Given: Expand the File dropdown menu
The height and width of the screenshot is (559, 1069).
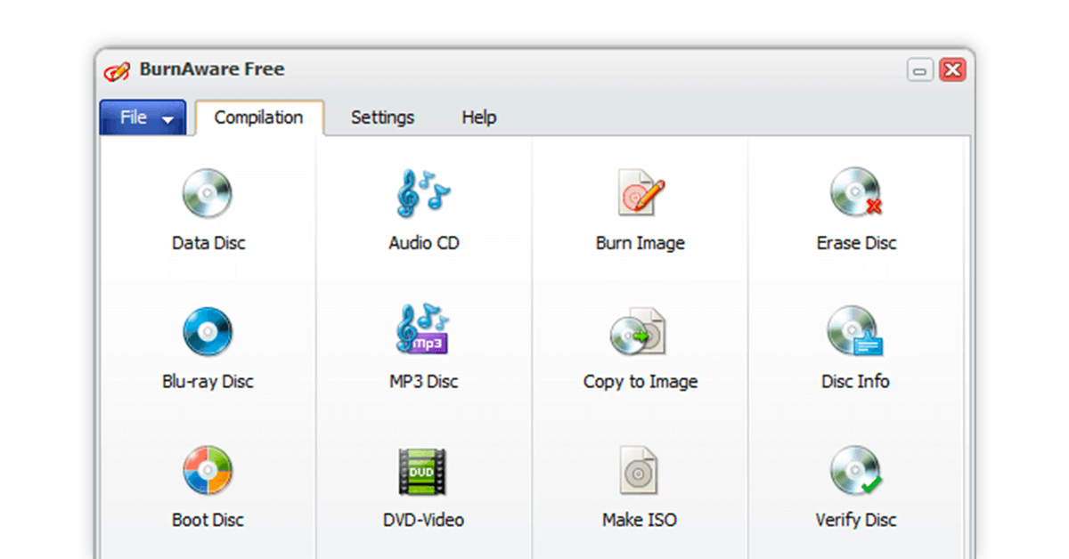Looking at the screenshot, I should click(x=143, y=117).
